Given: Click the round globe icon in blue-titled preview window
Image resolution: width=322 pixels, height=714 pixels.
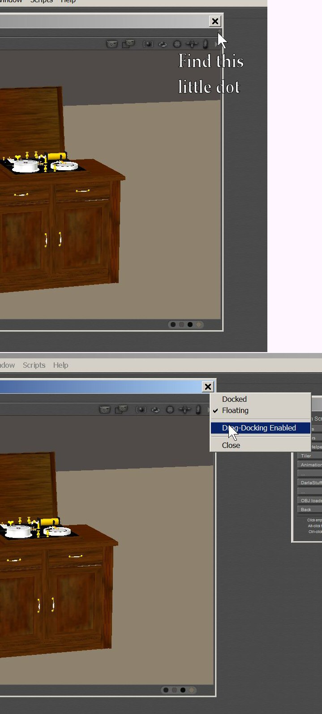Looking at the screenshot, I should pyautogui.click(x=170, y=409).
